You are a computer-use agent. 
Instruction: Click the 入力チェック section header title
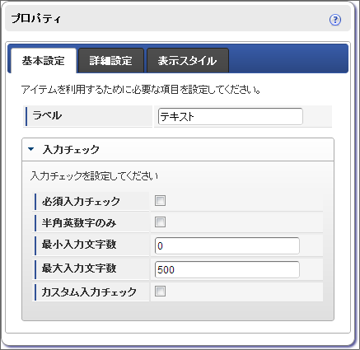pyautogui.click(x=71, y=150)
